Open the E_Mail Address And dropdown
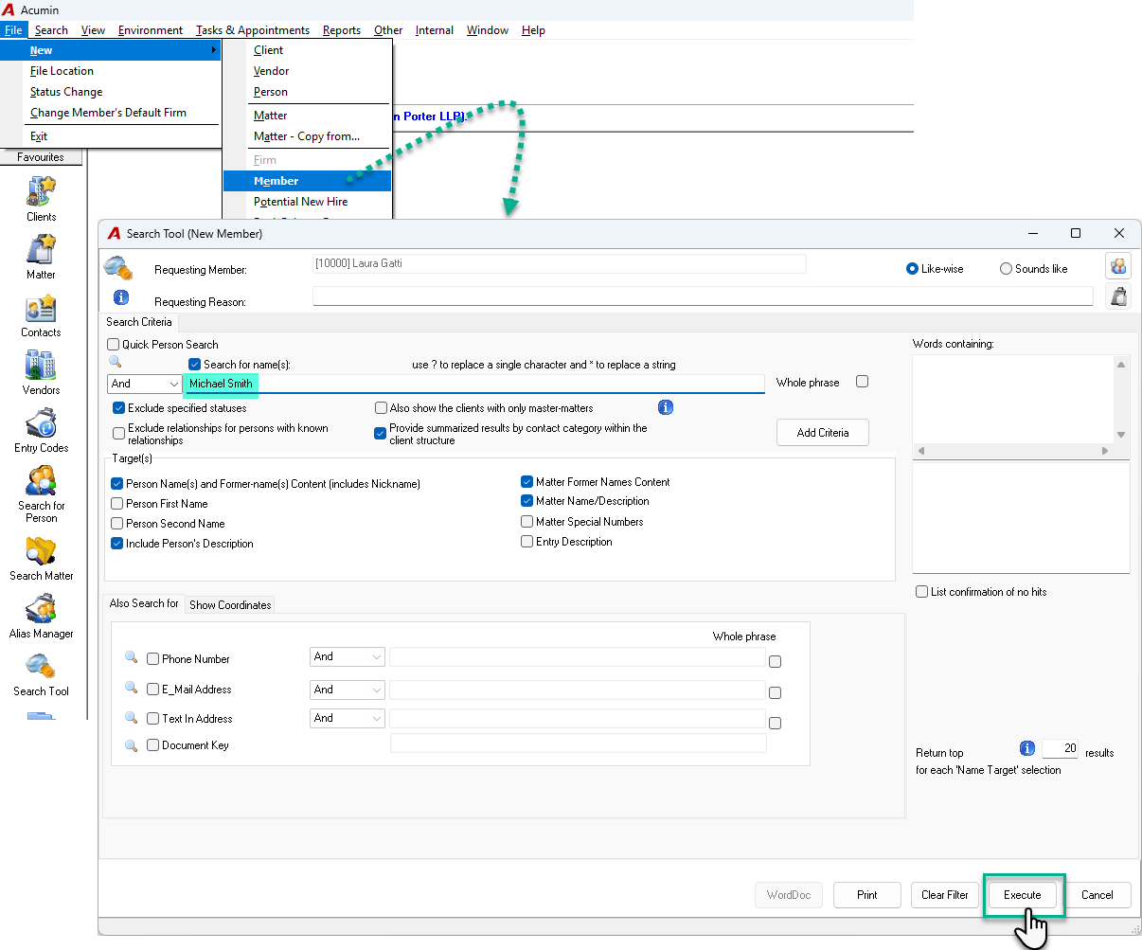 348,690
